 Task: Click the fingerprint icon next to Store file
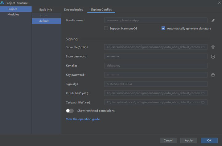pyautogui.click(x=213, y=47)
